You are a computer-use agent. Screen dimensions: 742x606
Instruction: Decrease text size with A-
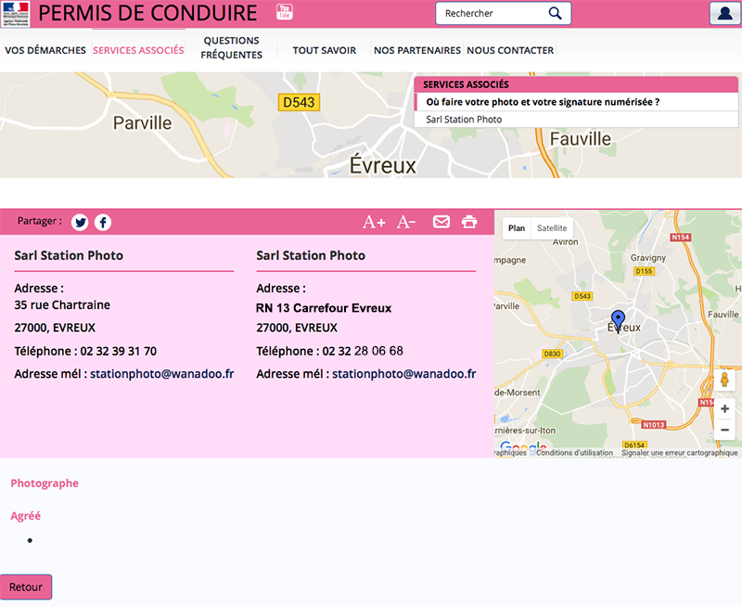[406, 222]
